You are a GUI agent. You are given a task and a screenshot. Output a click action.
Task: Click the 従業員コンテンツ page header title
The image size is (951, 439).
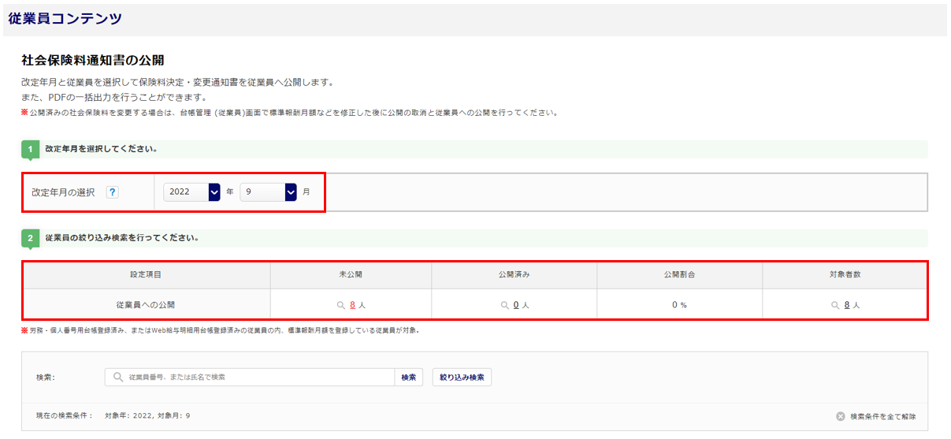[x=65, y=19]
